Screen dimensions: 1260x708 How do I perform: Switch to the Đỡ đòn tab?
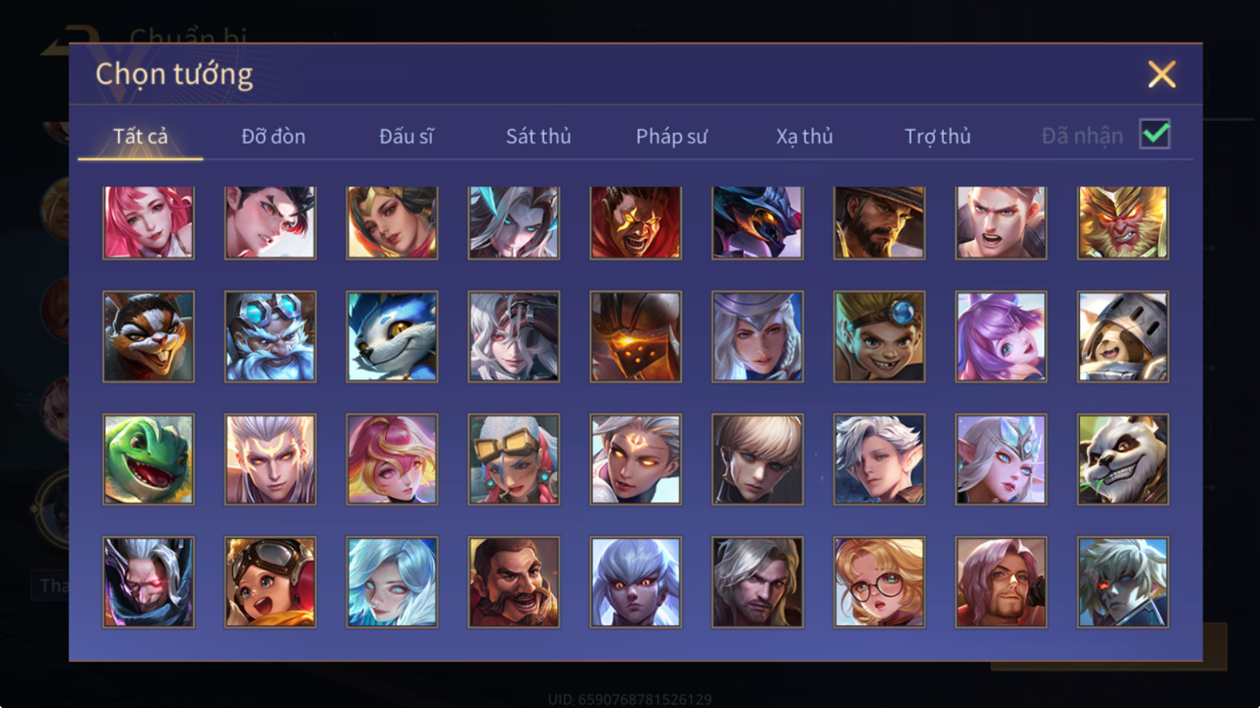(273, 136)
